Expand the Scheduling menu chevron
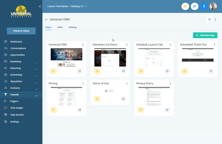Viewport: 222px width, 144px height. (36, 76)
